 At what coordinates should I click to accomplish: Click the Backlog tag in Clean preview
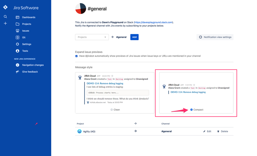119,79
